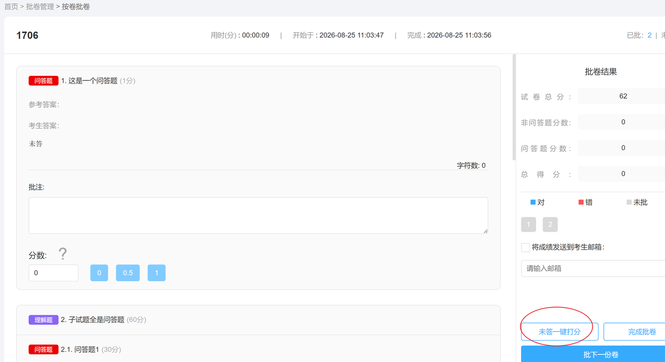Image resolution: width=665 pixels, height=362 pixels.
Task: Click the purple 理解题 tag on question 2
Action: (44, 319)
